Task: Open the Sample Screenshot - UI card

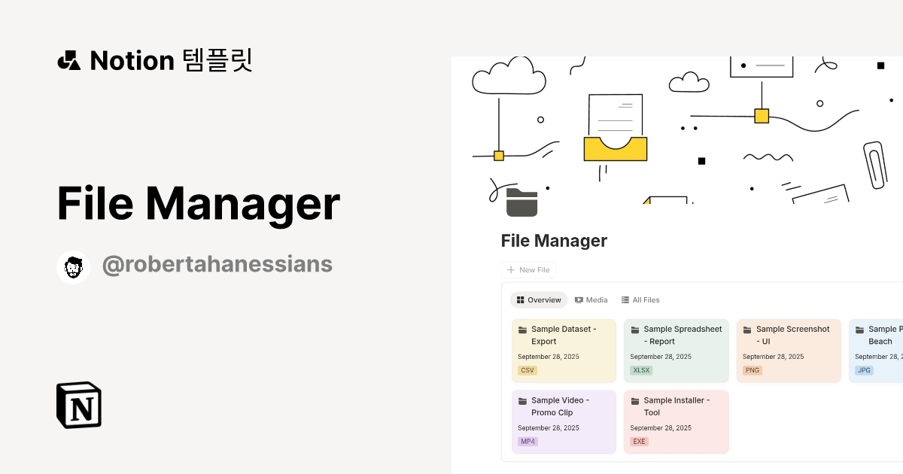Action: (x=789, y=350)
